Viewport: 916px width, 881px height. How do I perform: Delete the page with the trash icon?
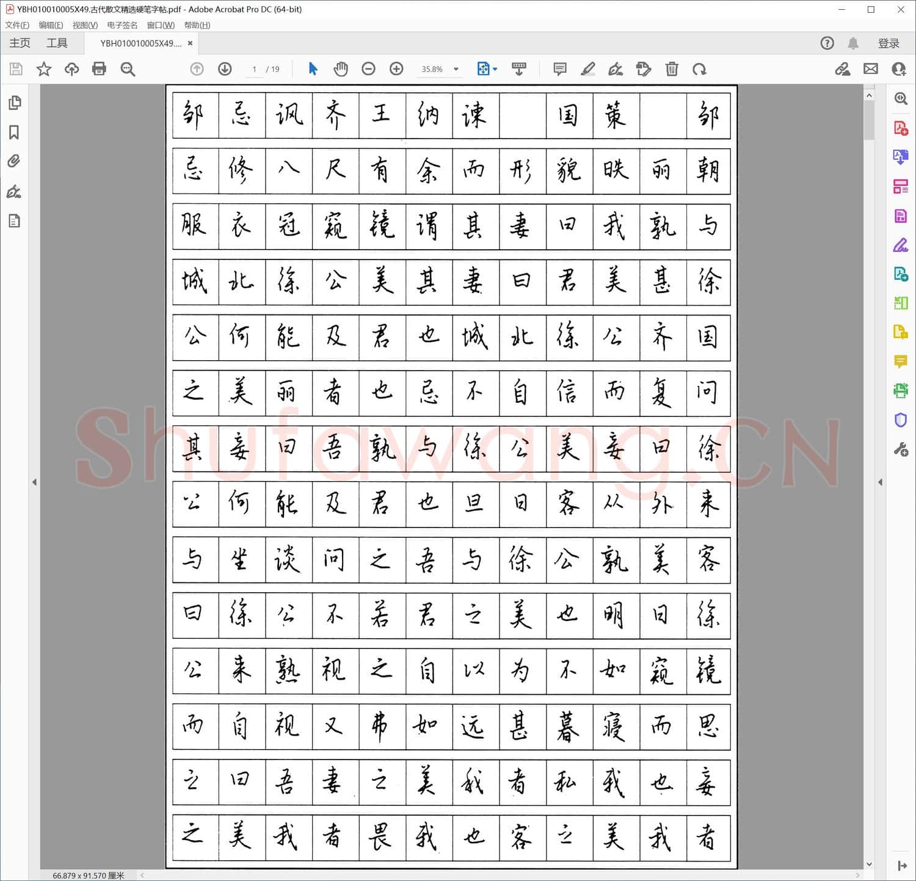(672, 69)
